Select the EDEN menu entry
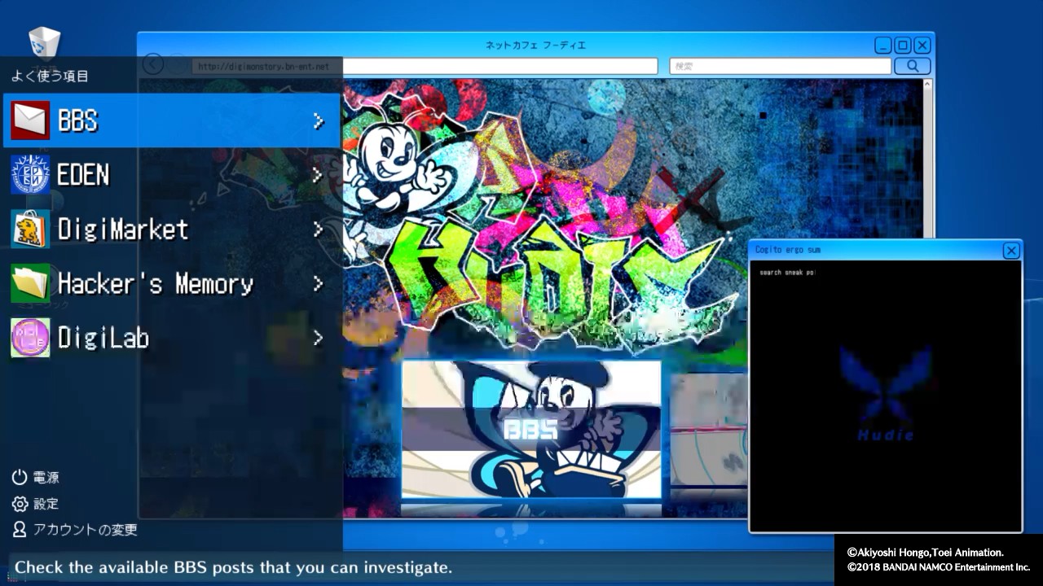 click(x=172, y=174)
